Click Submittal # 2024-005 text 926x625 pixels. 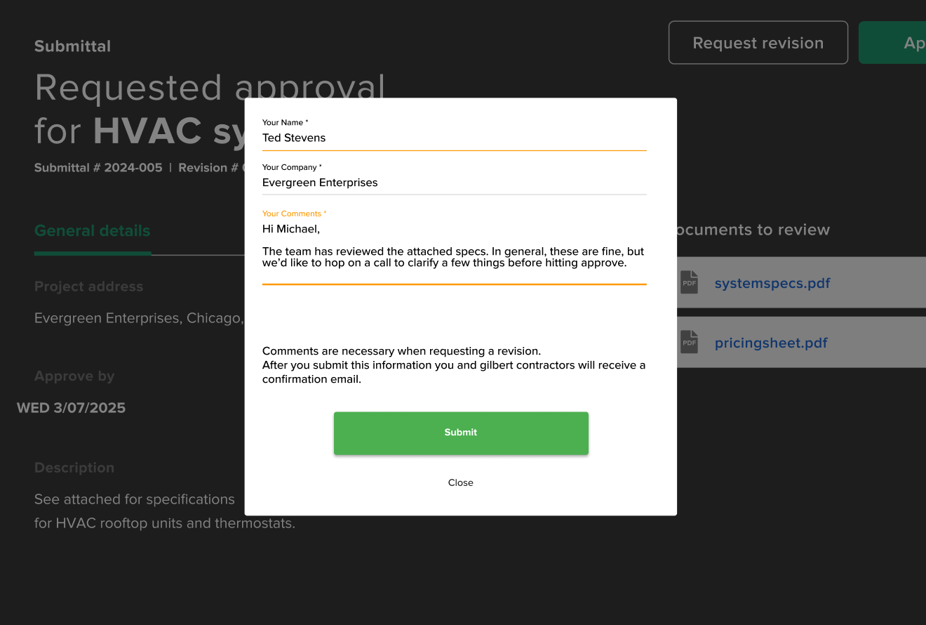pos(98,167)
